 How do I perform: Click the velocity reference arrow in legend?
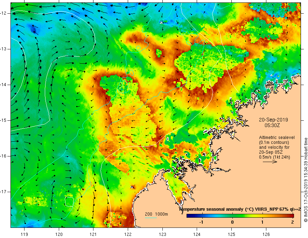tap(270, 162)
